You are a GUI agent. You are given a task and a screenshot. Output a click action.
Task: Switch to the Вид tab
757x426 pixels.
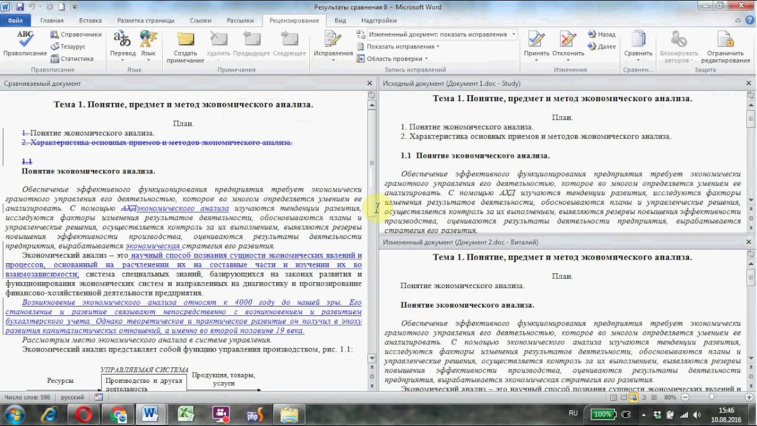point(340,21)
